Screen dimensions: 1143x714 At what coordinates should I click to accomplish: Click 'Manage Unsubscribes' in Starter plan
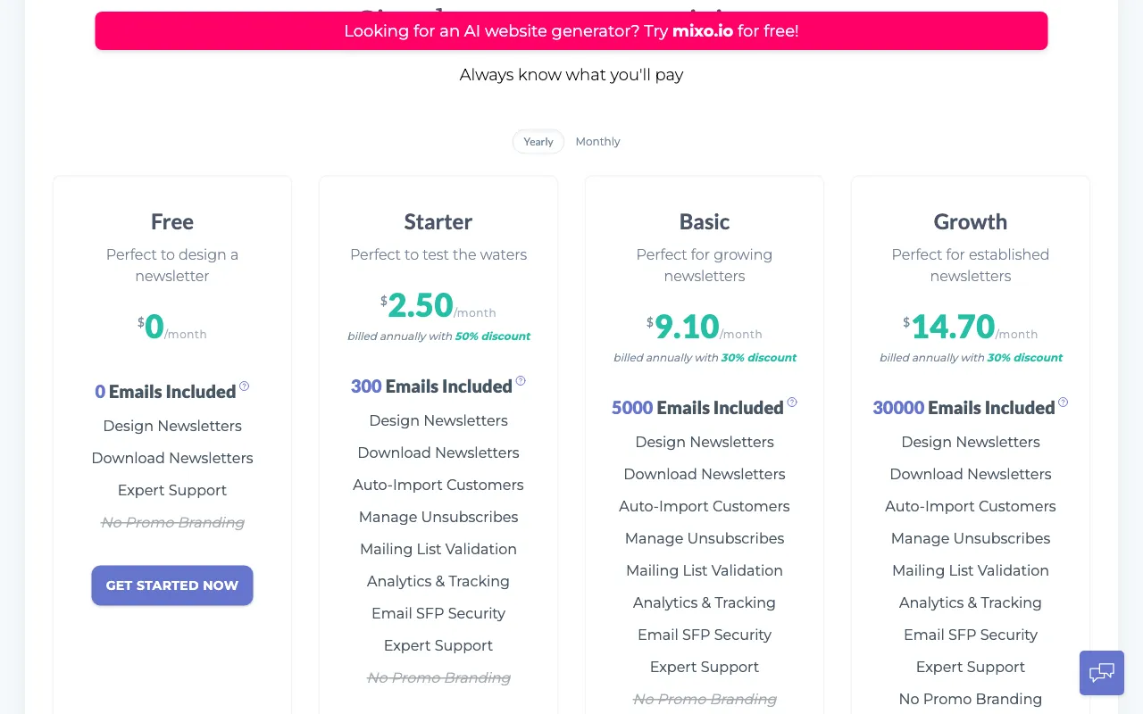coord(438,517)
